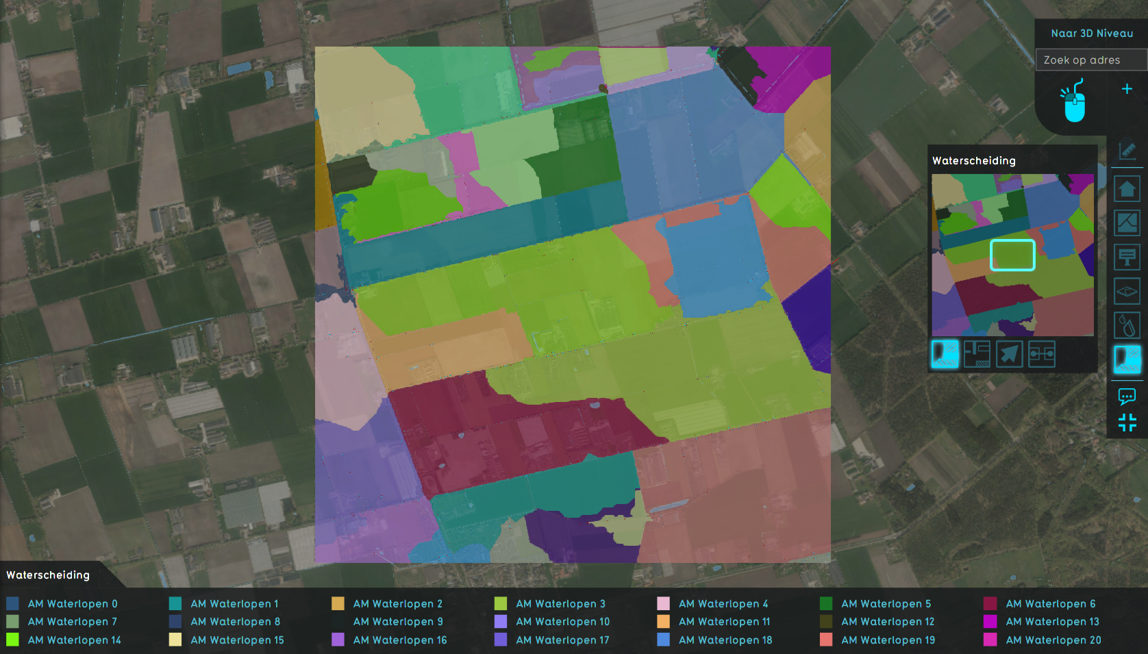
Task: Select the connected nodes overlay under minimap
Action: (x=1041, y=354)
